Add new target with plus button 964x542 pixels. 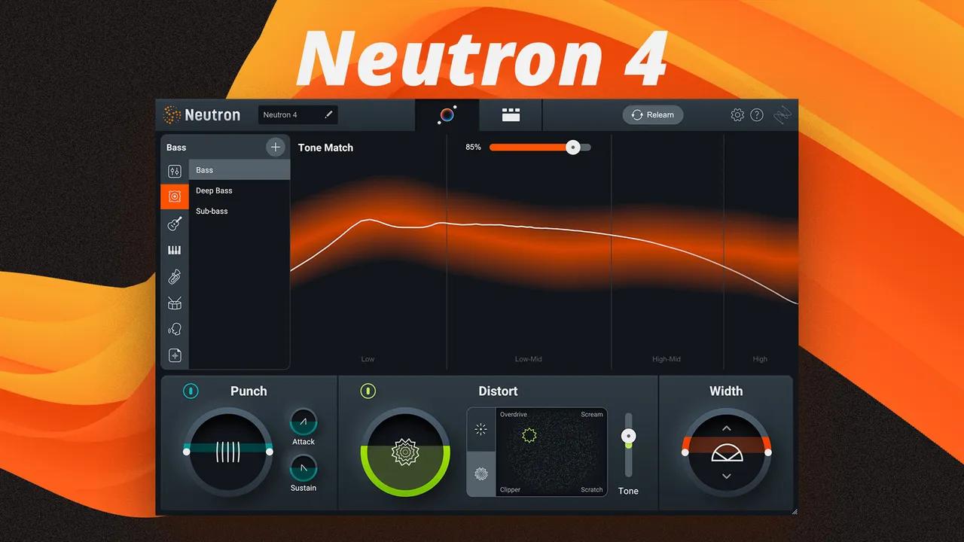276,148
